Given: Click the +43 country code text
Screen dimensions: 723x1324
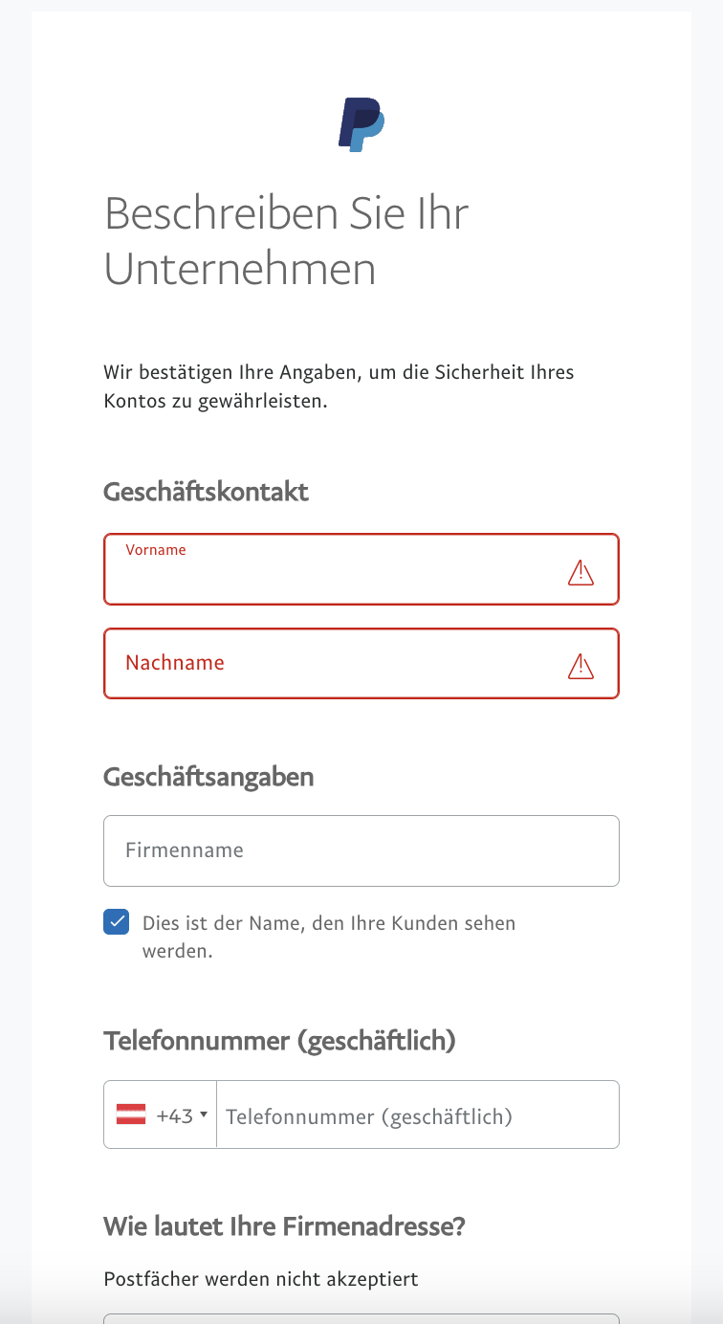Looking at the screenshot, I should [174, 1115].
